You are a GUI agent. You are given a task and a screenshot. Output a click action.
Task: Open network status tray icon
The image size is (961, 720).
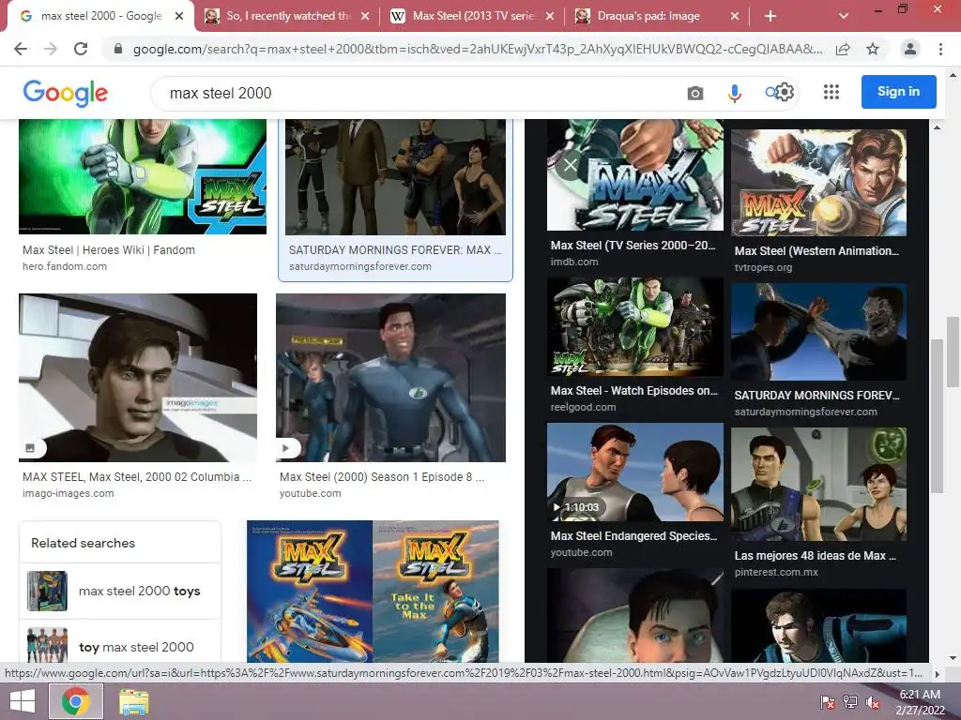[x=849, y=702]
